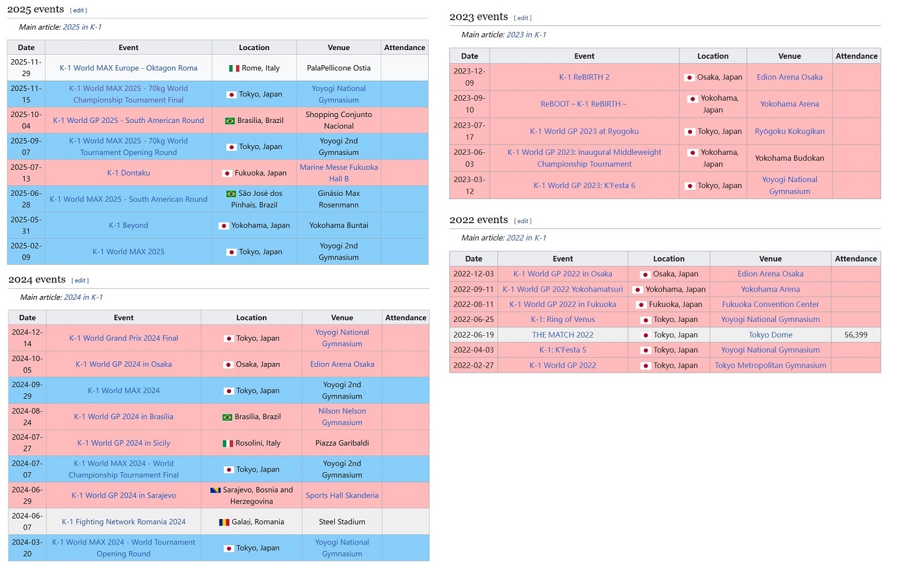902x577 pixels.
Task: Follow the Ryōgoku Kokugikan venue link
Action: pos(789,131)
